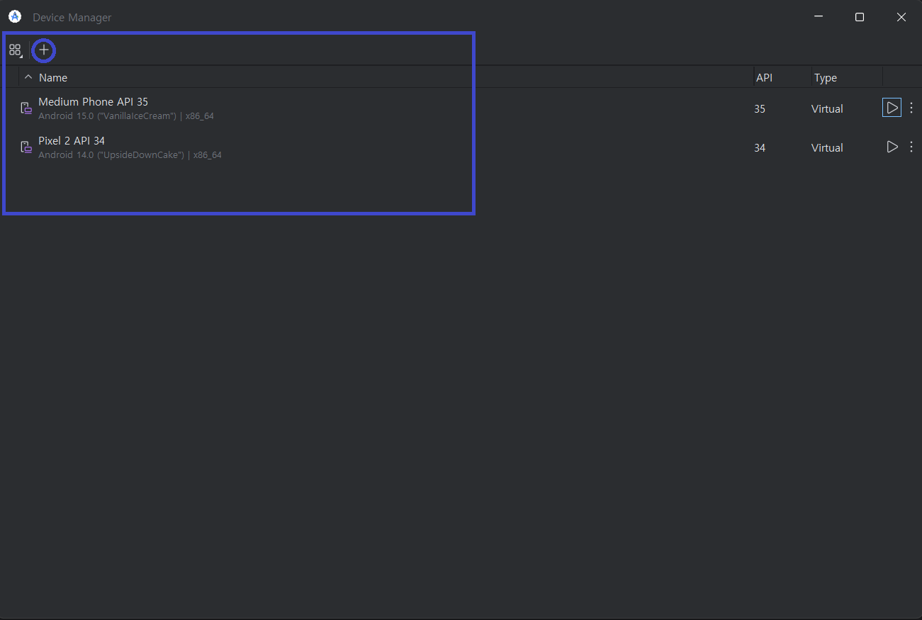Open more actions for Medium Phone API 35
This screenshot has width=922, height=620.
pyautogui.click(x=911, y=108)
